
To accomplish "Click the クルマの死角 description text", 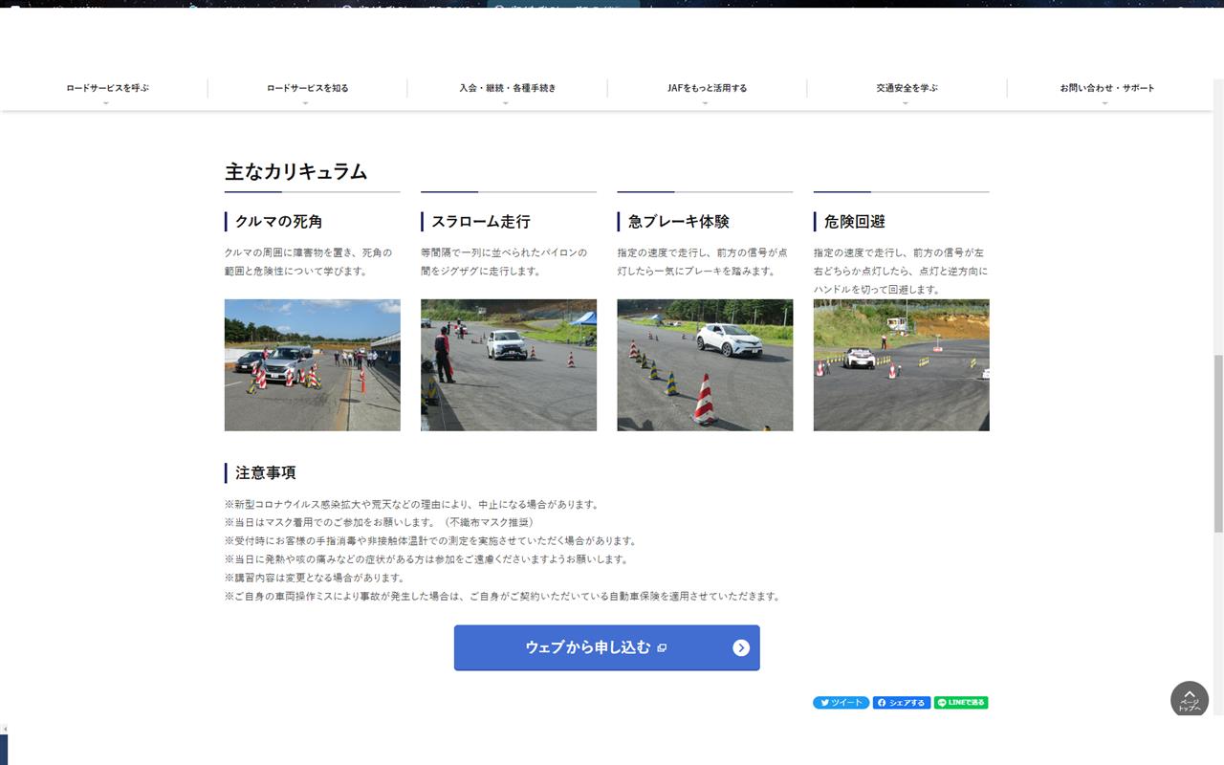I will [x=309, y=262].
